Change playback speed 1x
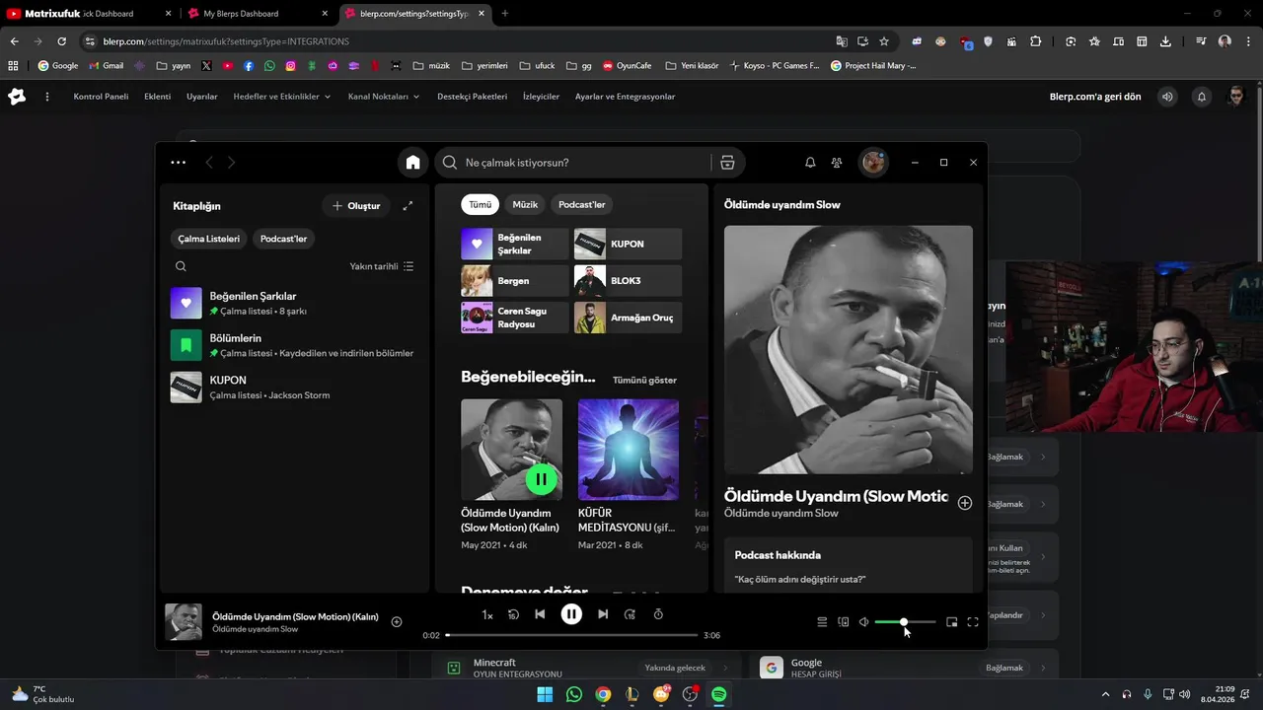 (x=487, y=614)
